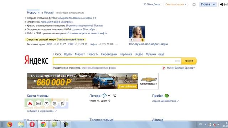The height and width of the screenshot is (128, 228).
Task: Open 'Ситуация с Трансаэро' link
Action: click(40, 111)
